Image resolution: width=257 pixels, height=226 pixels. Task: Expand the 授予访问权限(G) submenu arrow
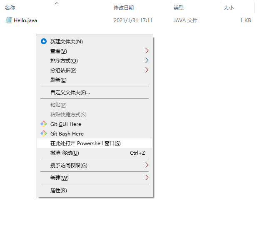(x=147, y=165)
